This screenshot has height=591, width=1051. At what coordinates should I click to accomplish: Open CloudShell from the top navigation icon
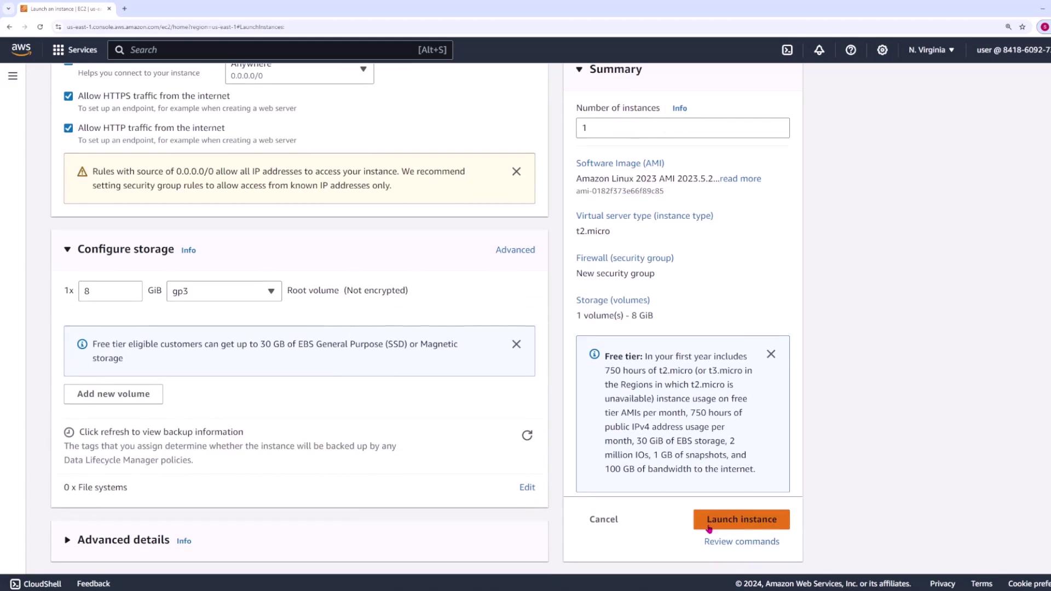(787, 50)
